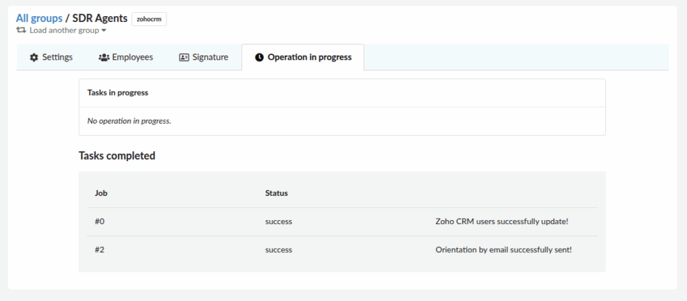Click the SDR Agents group name
This screenshot has width=687, height=301.
(99, 18)
